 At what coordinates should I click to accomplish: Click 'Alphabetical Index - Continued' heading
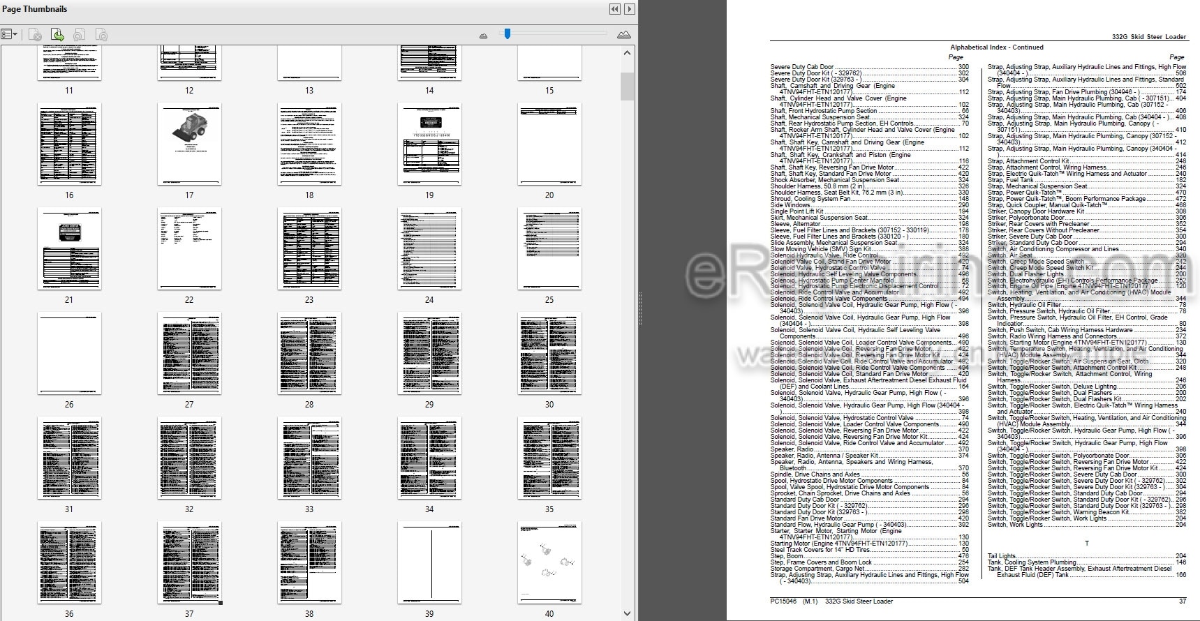coord(997,47)
